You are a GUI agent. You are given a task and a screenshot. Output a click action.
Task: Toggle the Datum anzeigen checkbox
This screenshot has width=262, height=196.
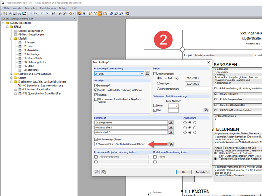[155, 74]
